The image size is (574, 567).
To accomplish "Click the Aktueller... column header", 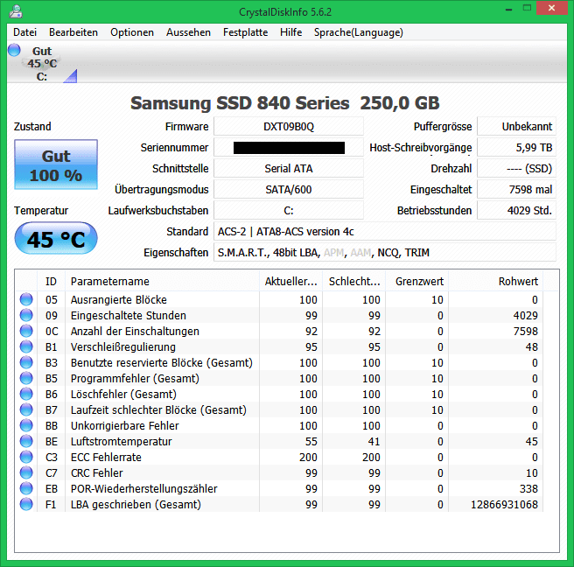I will click(291, 281).
